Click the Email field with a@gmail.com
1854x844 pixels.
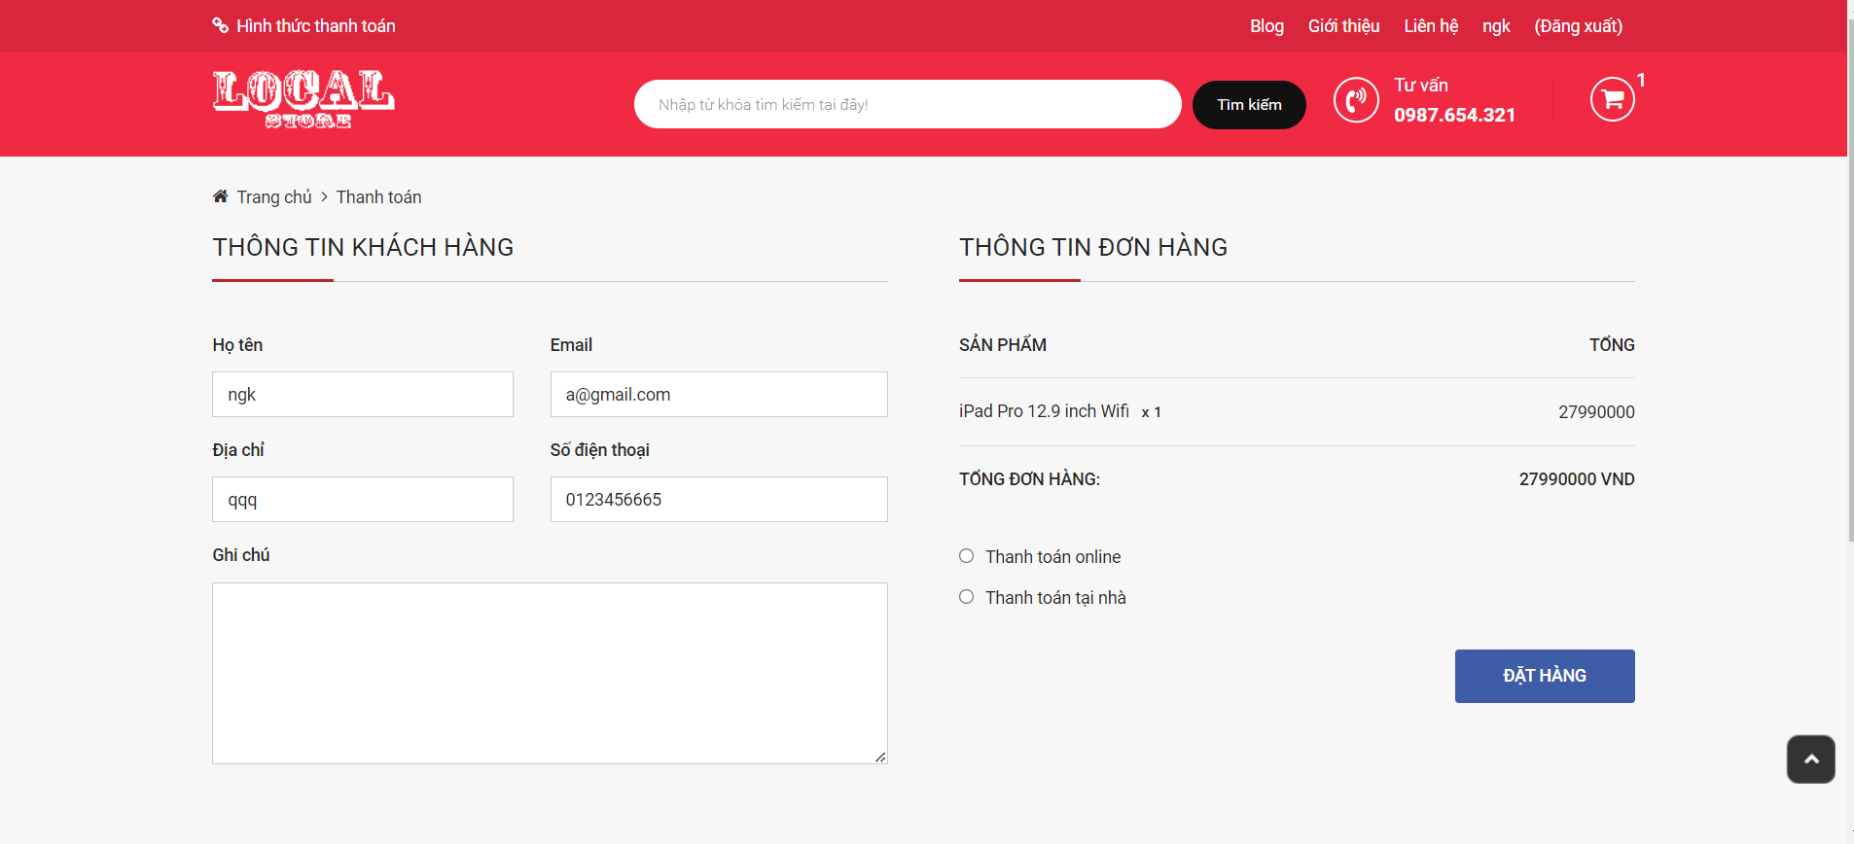pos(719,395)
